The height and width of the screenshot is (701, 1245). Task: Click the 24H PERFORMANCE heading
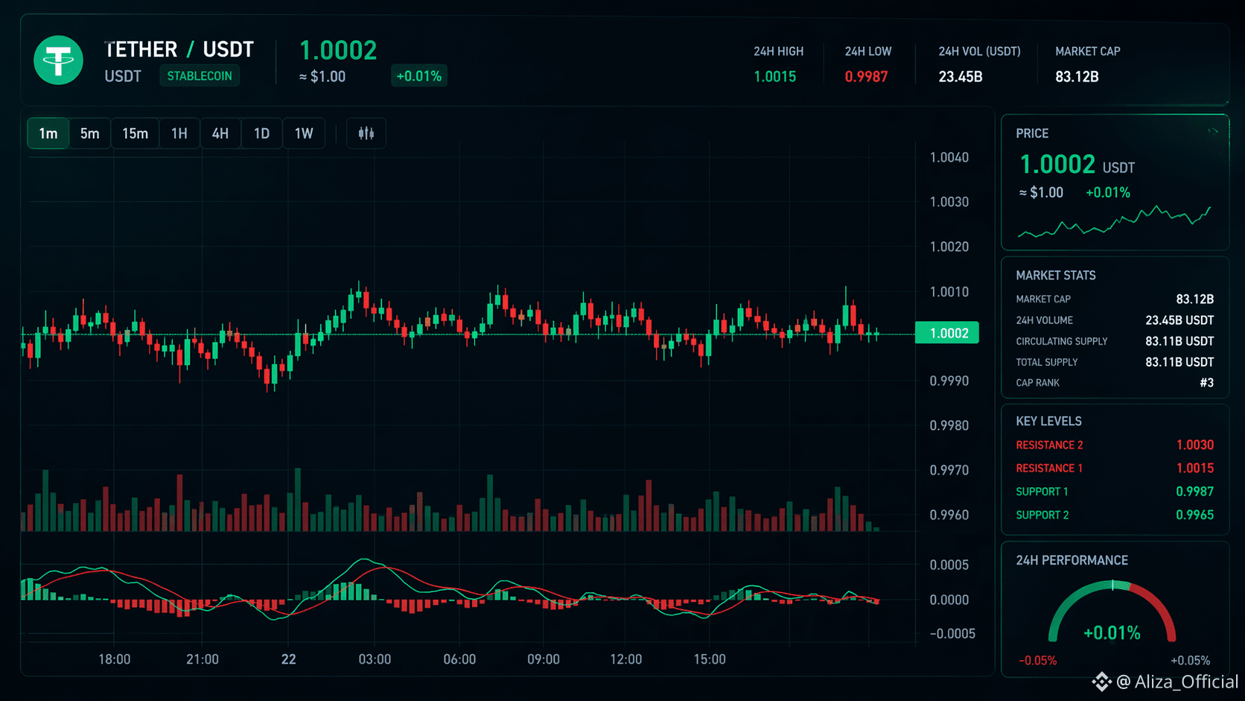tap(1072, 560)
